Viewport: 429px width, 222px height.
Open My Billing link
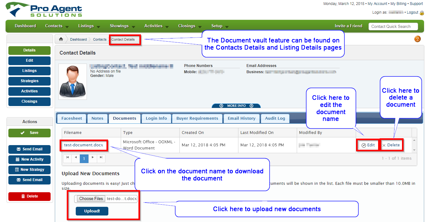(399, 4)
